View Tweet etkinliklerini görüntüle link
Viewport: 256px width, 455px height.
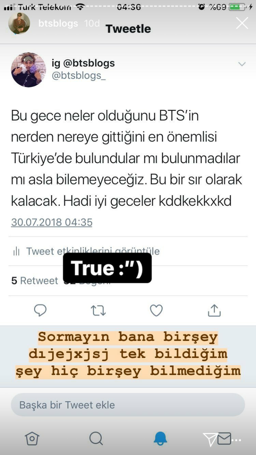[93, 251]
